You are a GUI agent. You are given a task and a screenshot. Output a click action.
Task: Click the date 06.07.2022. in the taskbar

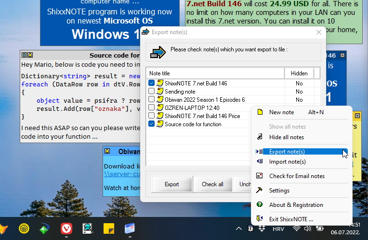pos(345,232)
